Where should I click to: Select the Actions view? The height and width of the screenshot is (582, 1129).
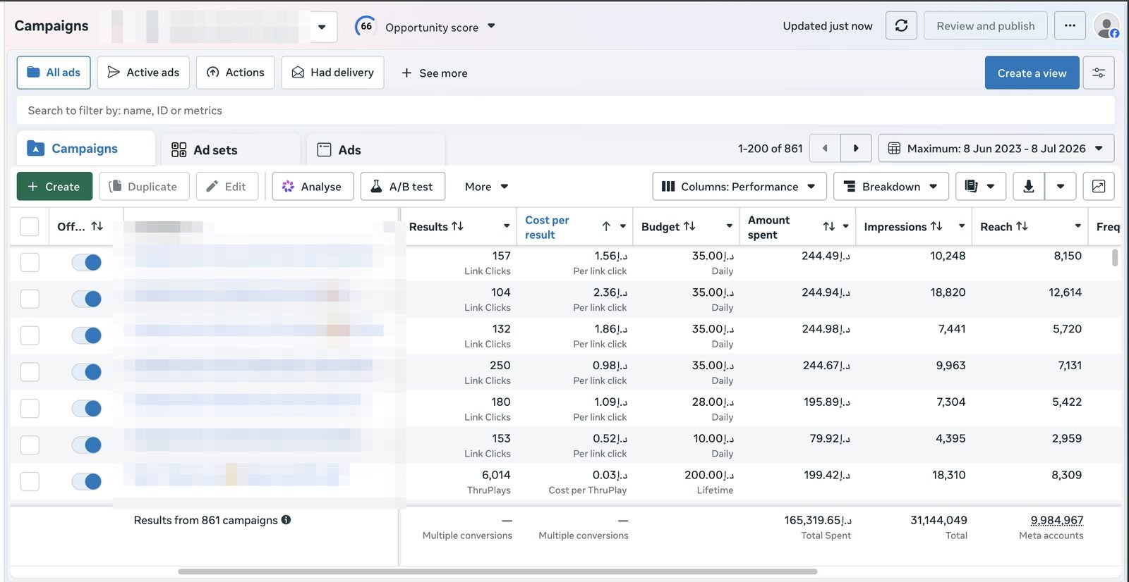pyautogui.click(x=235, y=73)
